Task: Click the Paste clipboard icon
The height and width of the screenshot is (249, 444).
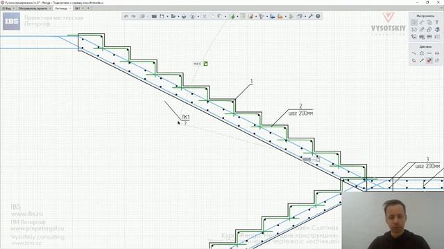Action: (x=220, y=17)
